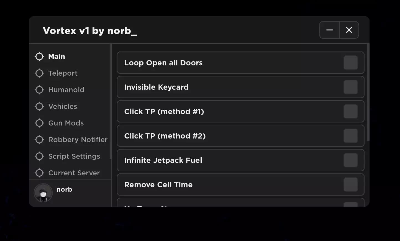Click the Teleport sidebar icon

(x=39, y=73)
